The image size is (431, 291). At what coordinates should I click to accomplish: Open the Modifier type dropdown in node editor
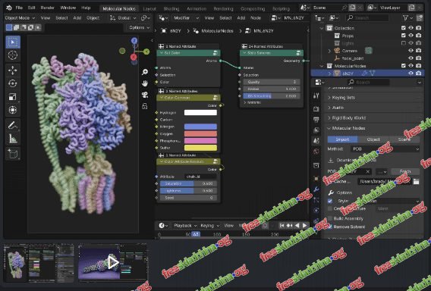pos(186,18)
